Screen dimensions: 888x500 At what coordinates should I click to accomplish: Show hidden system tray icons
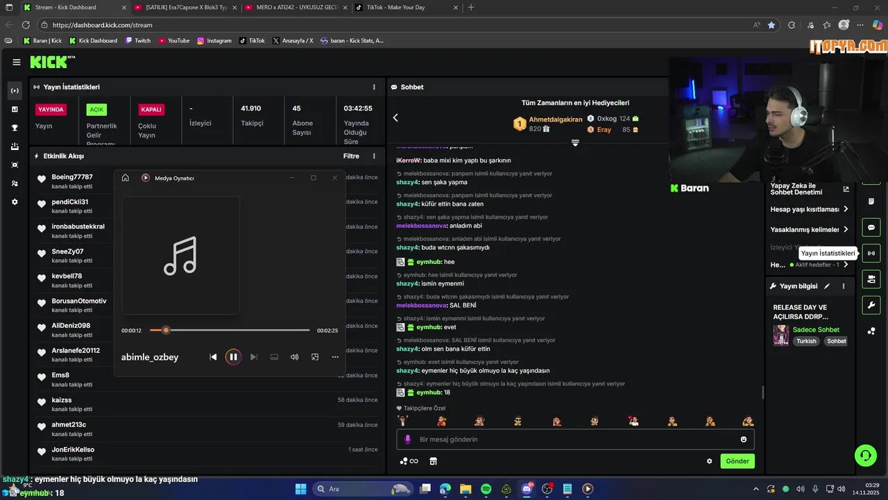(x=755, y=489)
